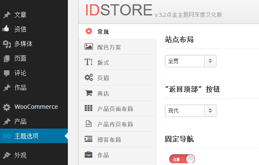This screenshot has width=259, height=165.
Task: Switch to the 产品页面布局 options tab
Action: click(117, 109)
